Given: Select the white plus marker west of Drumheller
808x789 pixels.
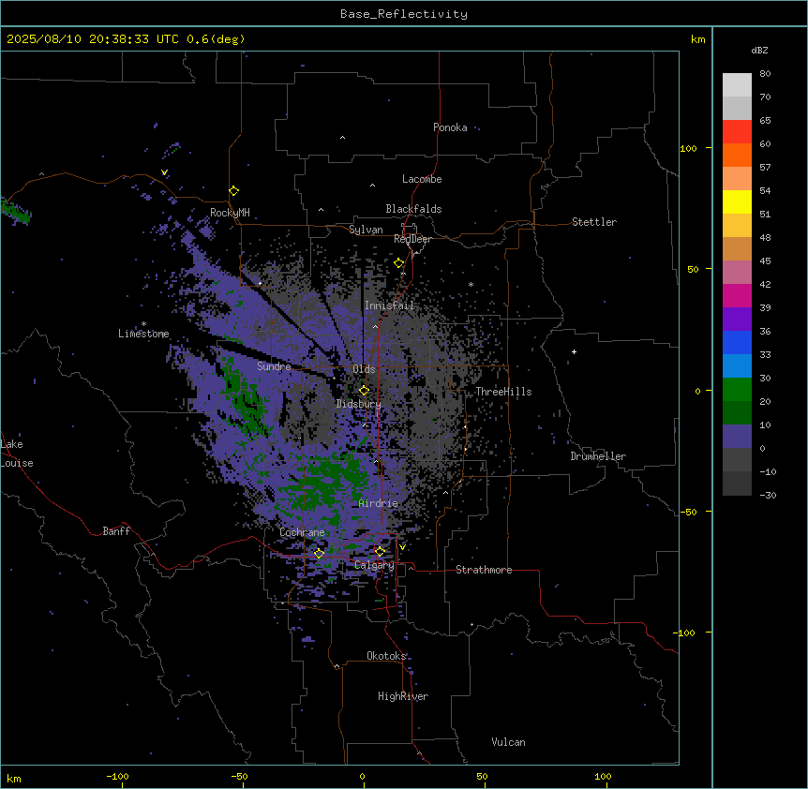Looking at the screenshot, I should click(574, 351).
